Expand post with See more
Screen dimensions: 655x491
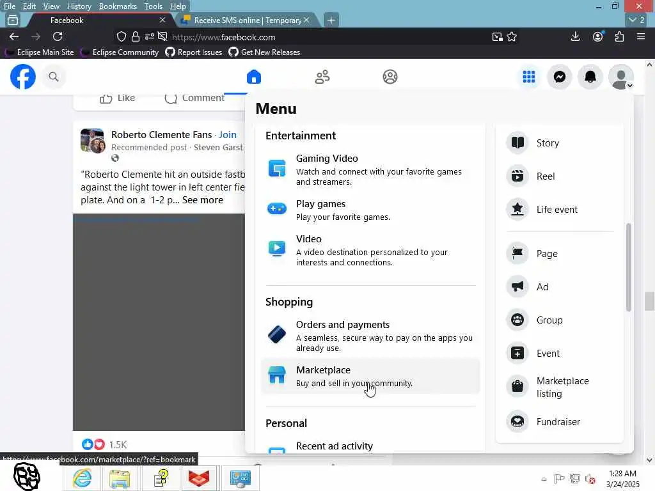(203, 200)
